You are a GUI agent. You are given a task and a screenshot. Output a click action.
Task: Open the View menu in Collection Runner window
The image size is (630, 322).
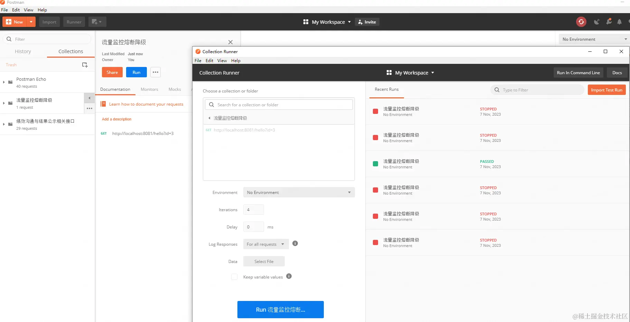222,60
